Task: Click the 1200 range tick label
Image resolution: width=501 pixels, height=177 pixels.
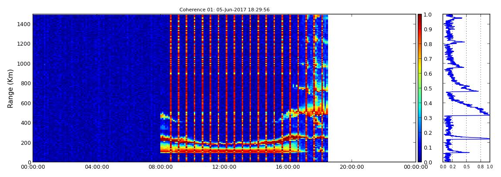Action: tap(24, 44)
